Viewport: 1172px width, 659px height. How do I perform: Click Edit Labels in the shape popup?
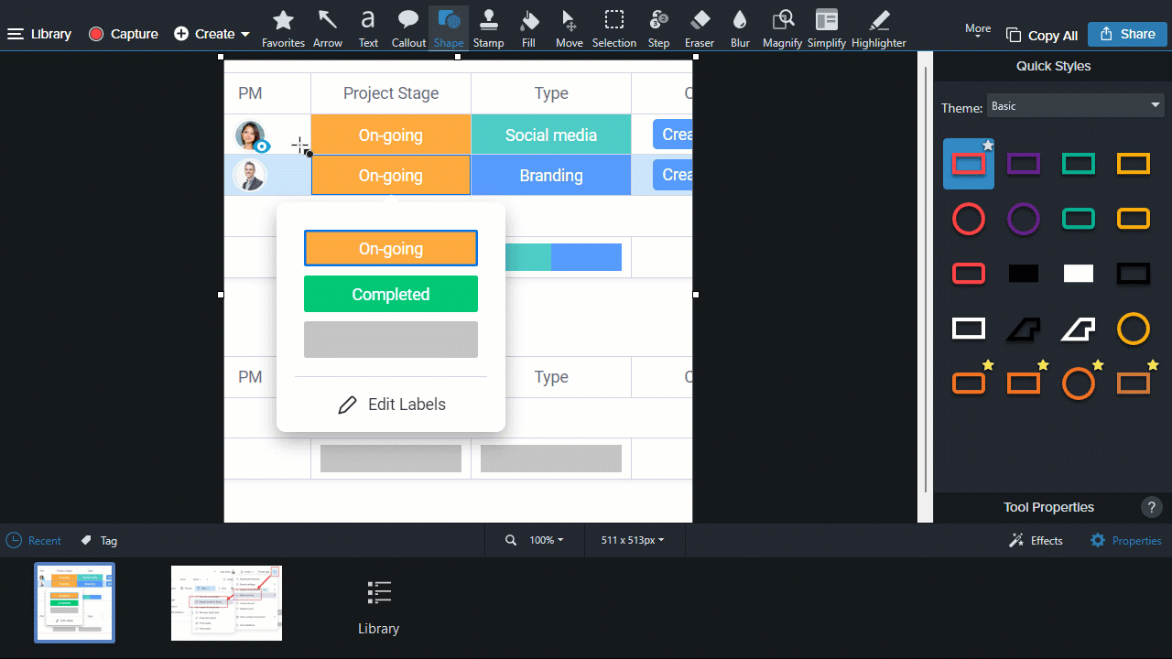(x=391, y=404)
